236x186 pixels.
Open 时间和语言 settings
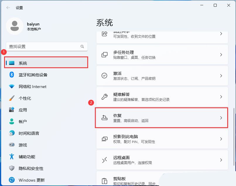click(46, 133)
